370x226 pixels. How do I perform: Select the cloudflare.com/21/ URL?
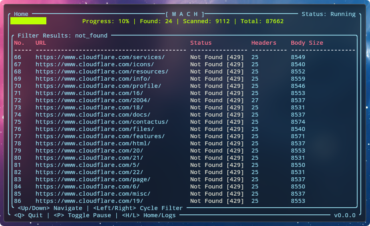(x=89, y=158)
